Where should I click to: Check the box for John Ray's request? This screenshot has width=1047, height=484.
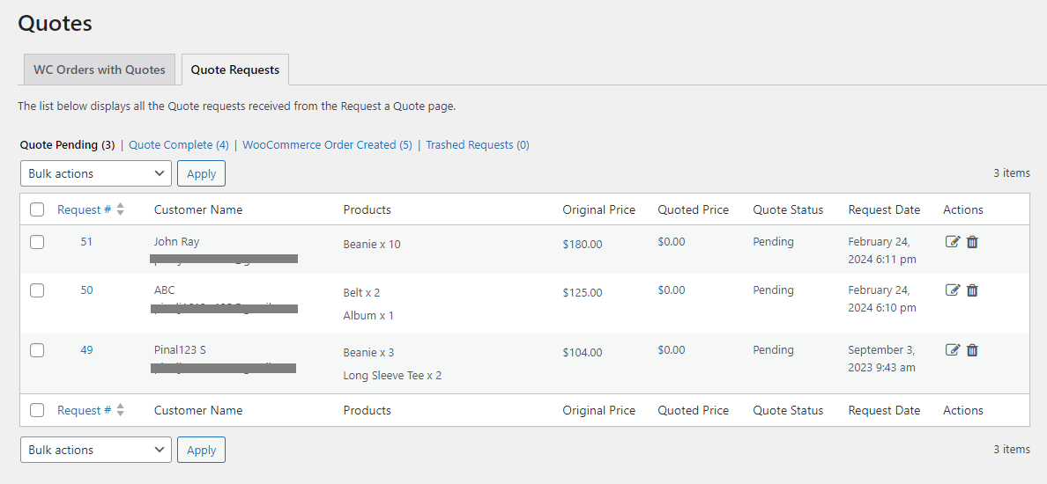click(37, 242)
